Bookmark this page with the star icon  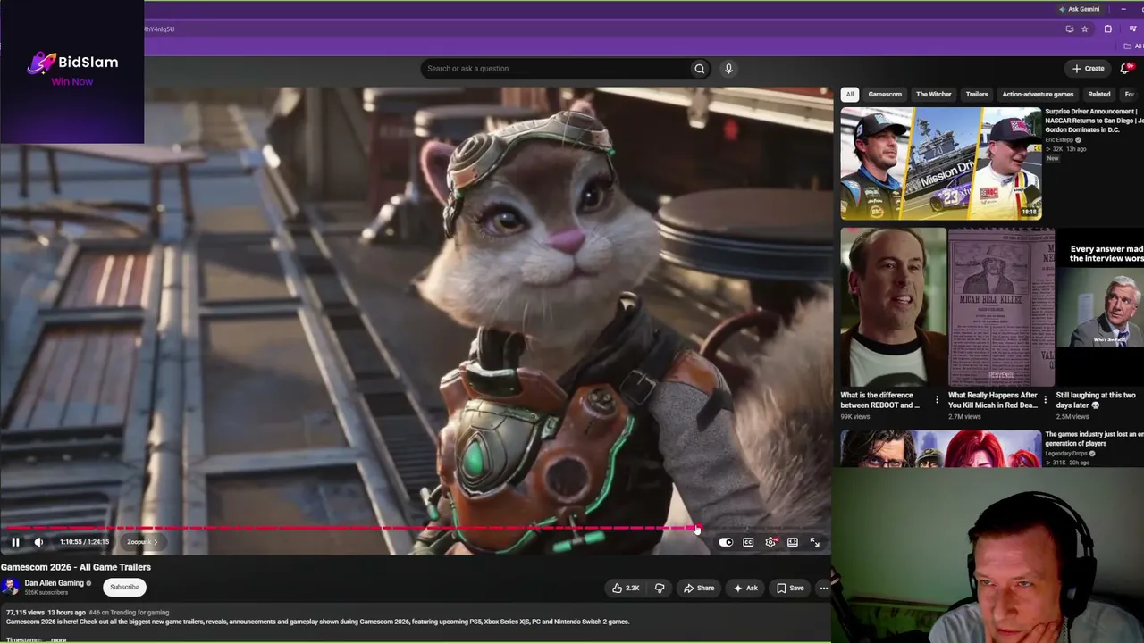coord(1085,29)
